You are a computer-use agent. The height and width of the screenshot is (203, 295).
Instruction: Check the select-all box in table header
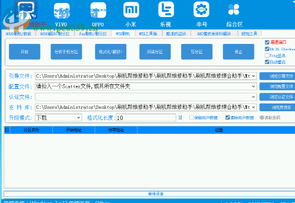pyautogui.click(x=7, y=130)
